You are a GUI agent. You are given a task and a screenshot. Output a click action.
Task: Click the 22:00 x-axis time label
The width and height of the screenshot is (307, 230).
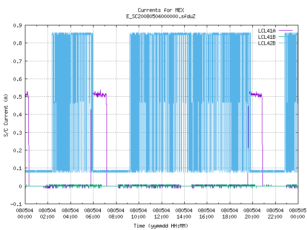[x=275, y=217]
